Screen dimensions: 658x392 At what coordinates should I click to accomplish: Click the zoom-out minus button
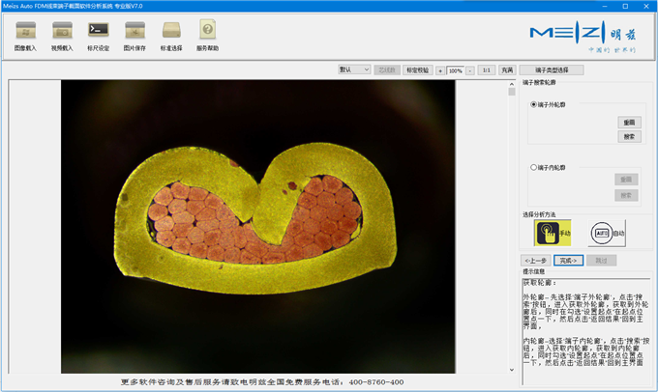[470, 70]
